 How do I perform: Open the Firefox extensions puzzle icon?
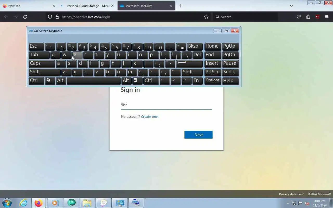[308, 17]
